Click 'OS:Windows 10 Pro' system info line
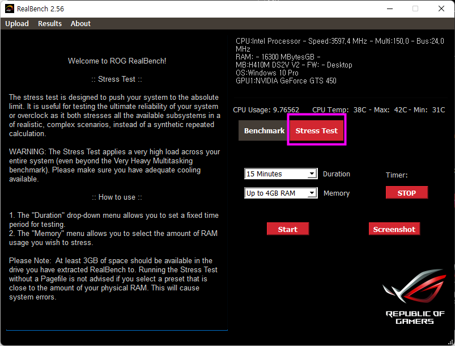The height and width of the screenshot is (346, 455). (267, 73)
